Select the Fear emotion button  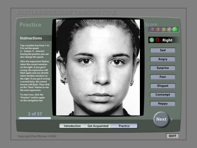163,77
